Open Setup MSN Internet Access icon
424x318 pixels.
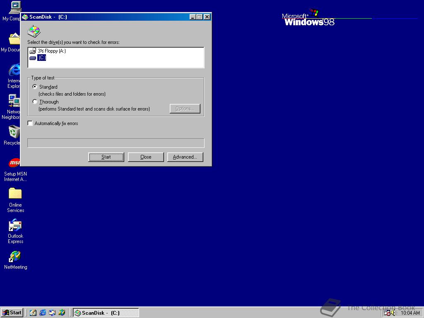coord(15,169)
